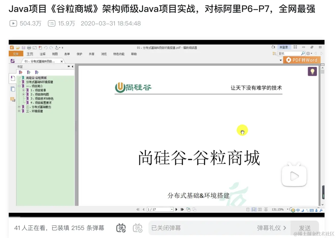Expand the 2、项目架构图 bookmark node
Image resolution: width=336 pixels, height=238 pixels.
tap(23, 94)
